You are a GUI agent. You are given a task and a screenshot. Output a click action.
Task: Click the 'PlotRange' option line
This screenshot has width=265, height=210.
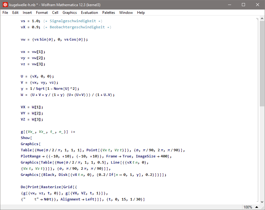pyautogui.click(x=96, y=157)
